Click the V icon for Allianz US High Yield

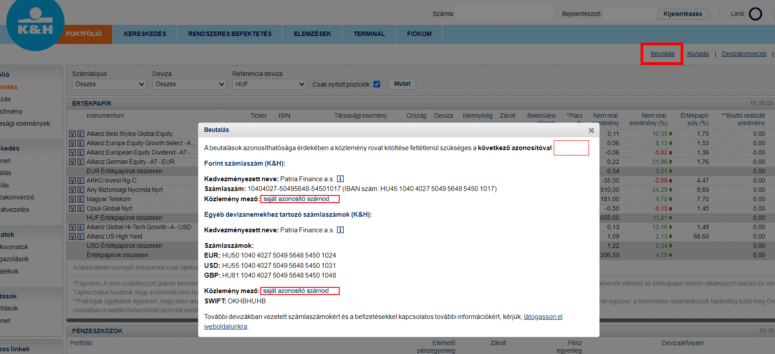(x=72, y=236)
